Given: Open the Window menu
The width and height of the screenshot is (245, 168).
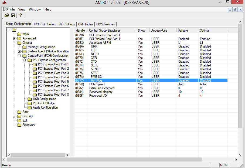Looking at the screenshot, I should 35,9.
